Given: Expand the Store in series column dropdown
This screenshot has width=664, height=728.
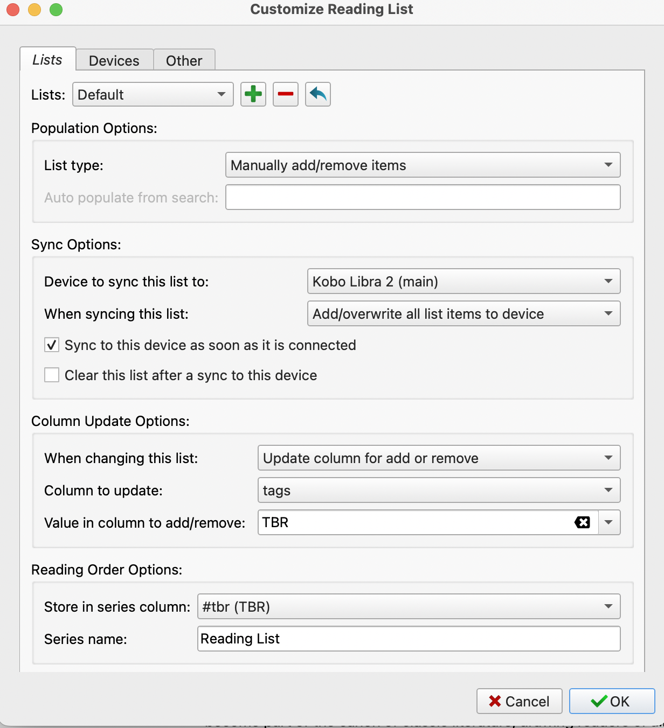Looking at the screenshot, I should point(409,607).
